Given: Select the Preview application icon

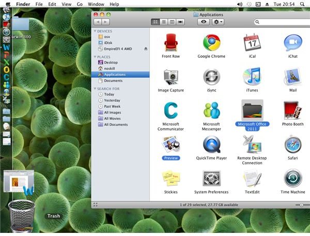Looking at the screenshot, I should pos(171,145).
